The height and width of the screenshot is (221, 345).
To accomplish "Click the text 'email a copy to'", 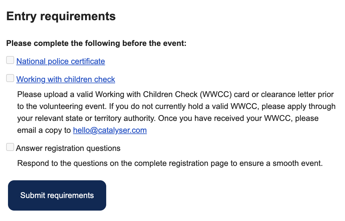I will tap(44, 130).
